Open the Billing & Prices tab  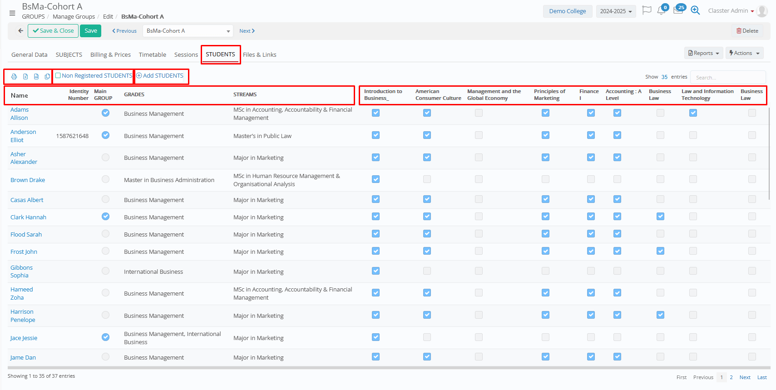[110, 54]
